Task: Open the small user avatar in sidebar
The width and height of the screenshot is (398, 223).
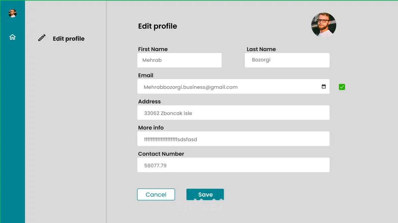Action: (x=12, y=13)
